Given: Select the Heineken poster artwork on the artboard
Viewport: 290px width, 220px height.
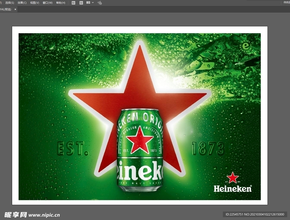Looking at the screenshot, I should (x=140, y=116).
